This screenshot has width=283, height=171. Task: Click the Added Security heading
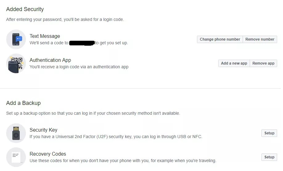(x=25, y=9)
